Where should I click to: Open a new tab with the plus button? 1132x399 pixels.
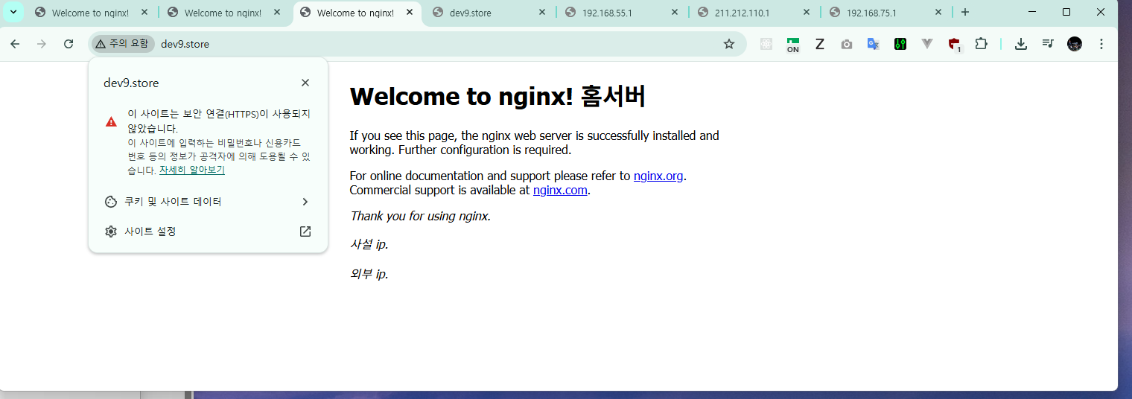965,13
